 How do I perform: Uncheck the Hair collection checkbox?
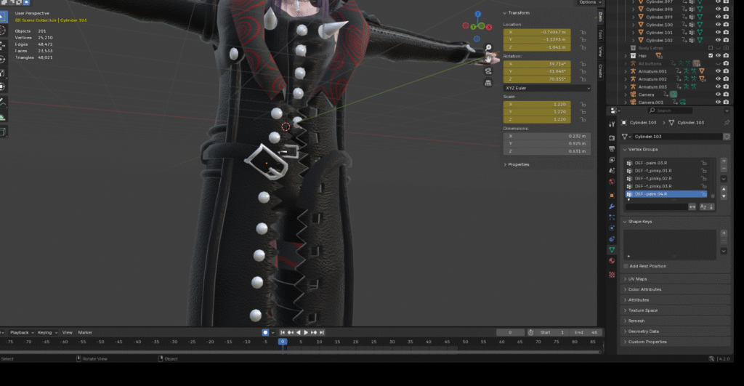[710, 55]
